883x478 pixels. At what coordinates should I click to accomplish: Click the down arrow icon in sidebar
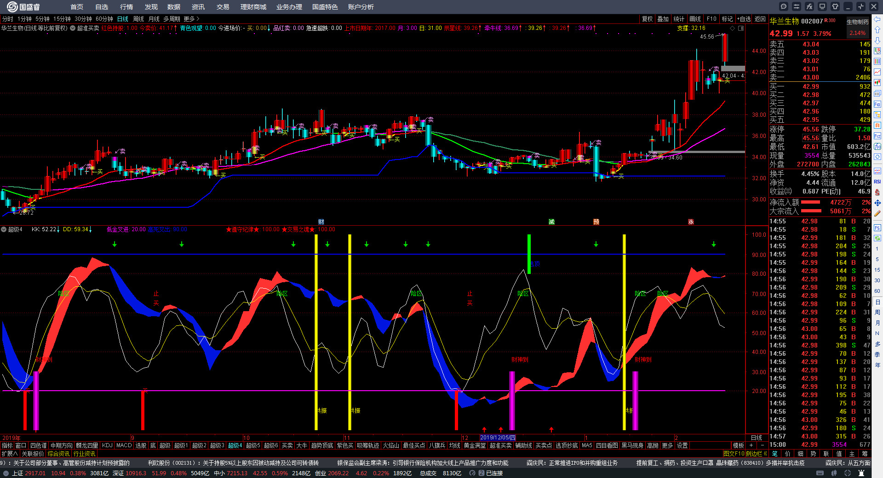[x=877, y=40]
